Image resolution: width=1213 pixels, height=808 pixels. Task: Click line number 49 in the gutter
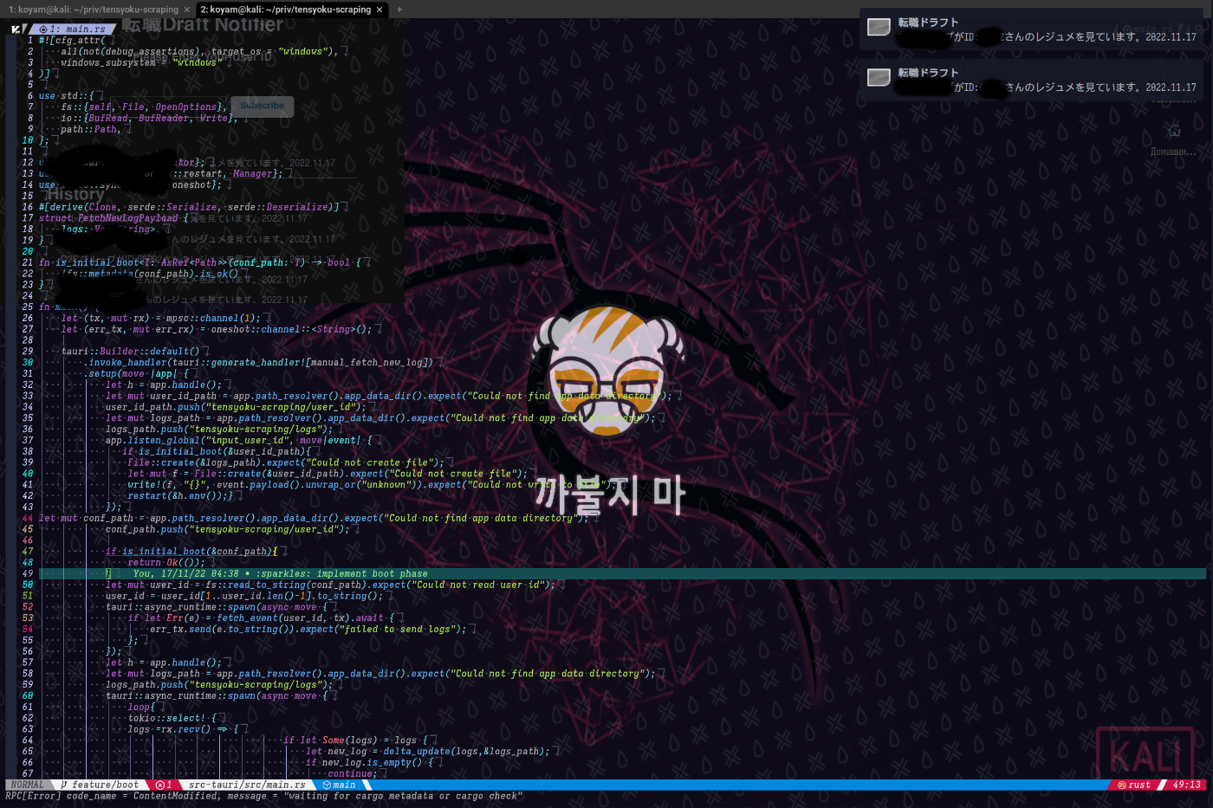pyautogui.click(x=28, y=573)
